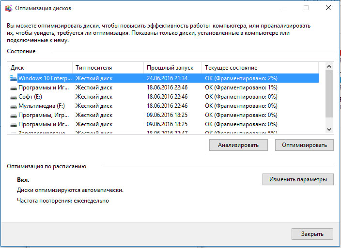The width and height of the screenshot is (341, 248).
Task: Sort by Текущее состояние column header
Action: point(260,68)
